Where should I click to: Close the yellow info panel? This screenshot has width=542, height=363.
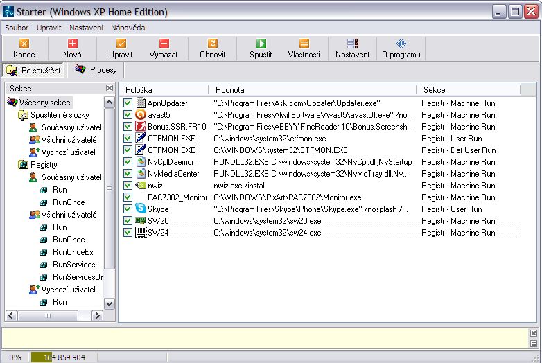point(534,333)
